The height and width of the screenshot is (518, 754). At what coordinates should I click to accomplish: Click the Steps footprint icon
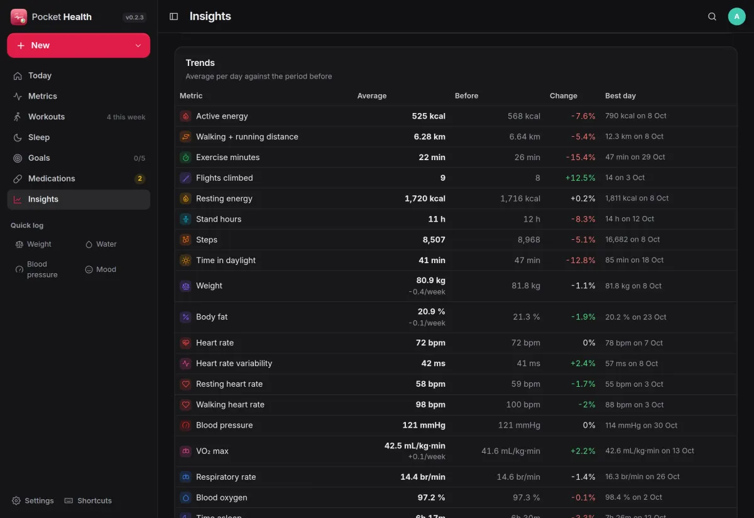185,240
